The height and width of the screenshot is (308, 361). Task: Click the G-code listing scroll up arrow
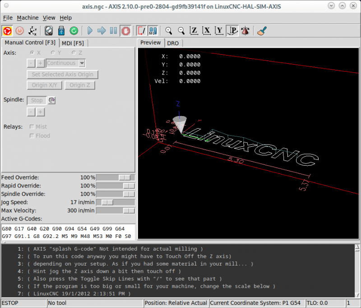pos(357,247)
